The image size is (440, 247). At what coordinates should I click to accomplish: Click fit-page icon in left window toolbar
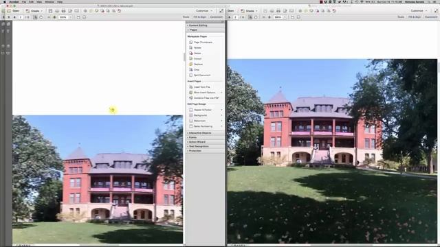84,17
